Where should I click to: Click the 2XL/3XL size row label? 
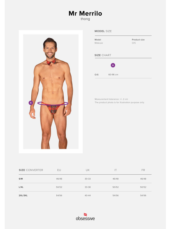click(x=23, y=195)
